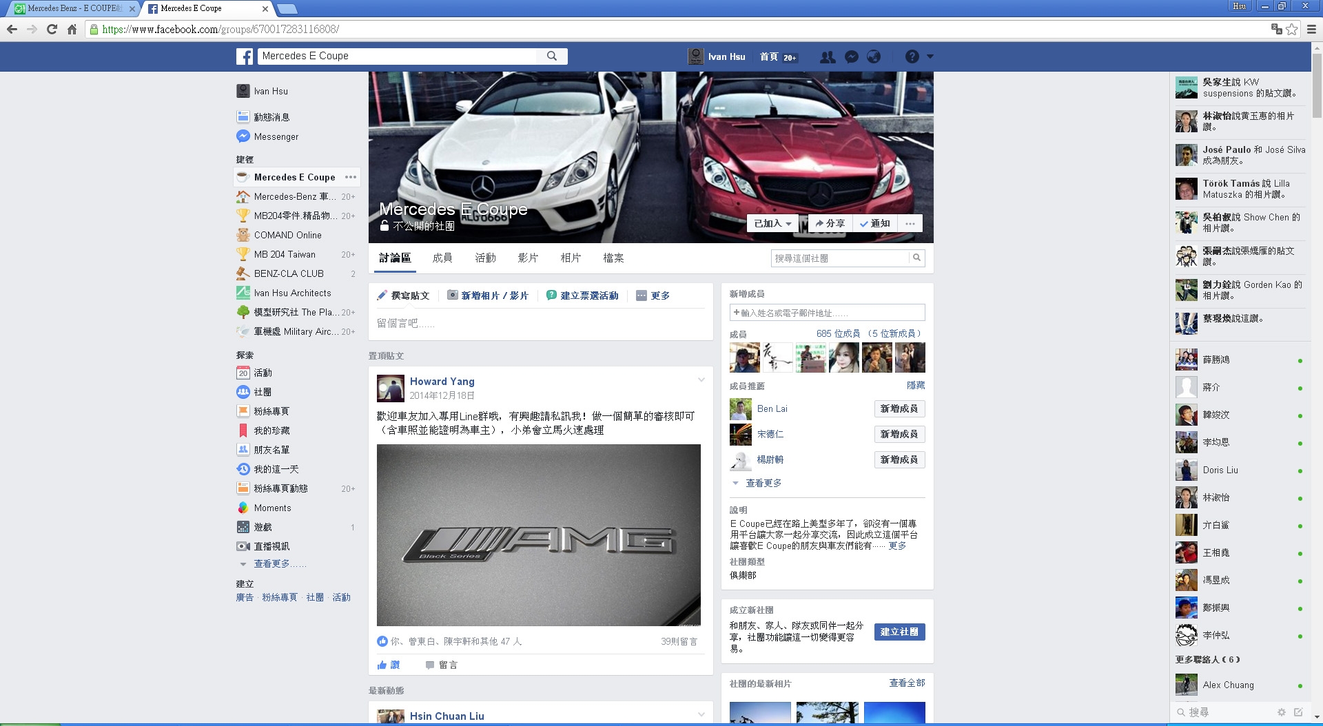Click the search magnifier in top bar

pos(552,56)
